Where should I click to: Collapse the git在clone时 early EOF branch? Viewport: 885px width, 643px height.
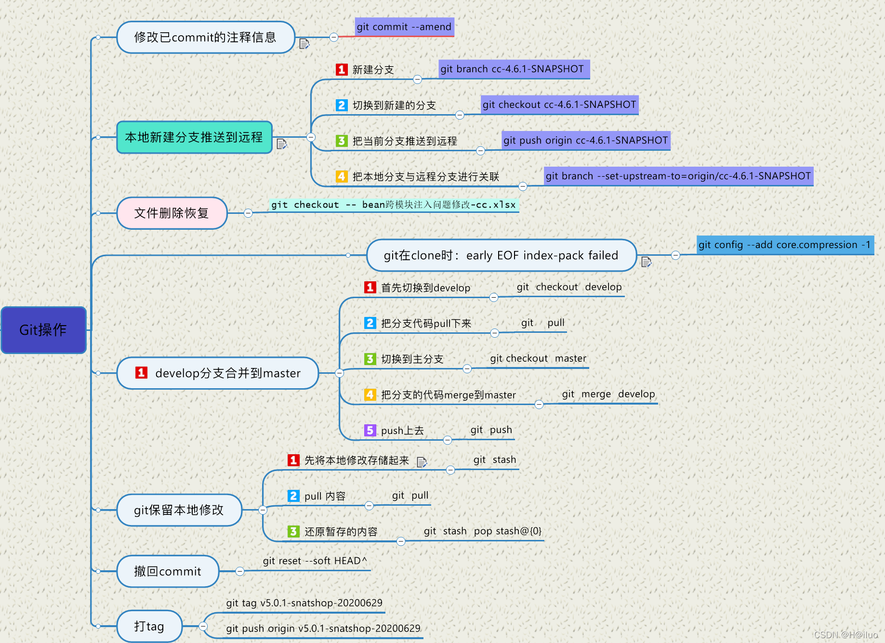coord(676,255)
